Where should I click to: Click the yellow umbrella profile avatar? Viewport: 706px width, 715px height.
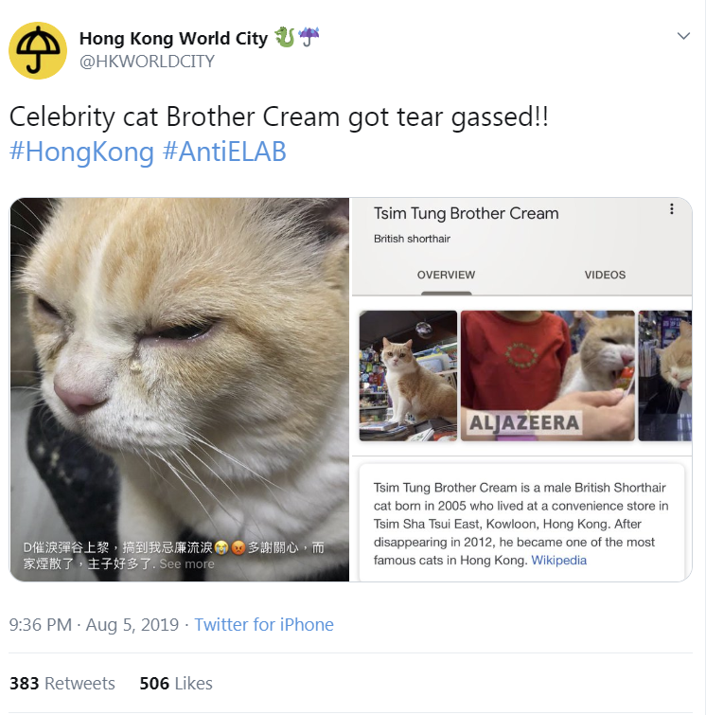pos(38,50)
